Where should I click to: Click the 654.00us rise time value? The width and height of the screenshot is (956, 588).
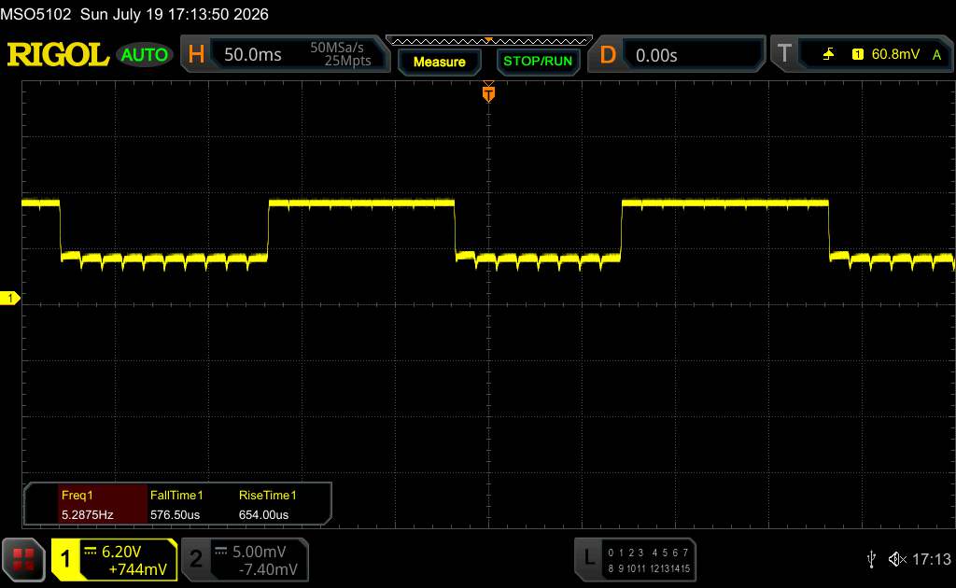[x=263, y=515]
